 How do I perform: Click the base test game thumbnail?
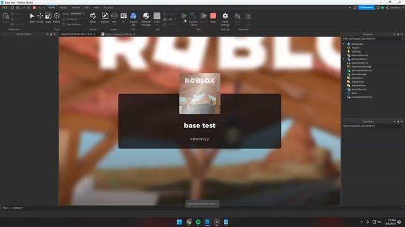click(200, 94)
